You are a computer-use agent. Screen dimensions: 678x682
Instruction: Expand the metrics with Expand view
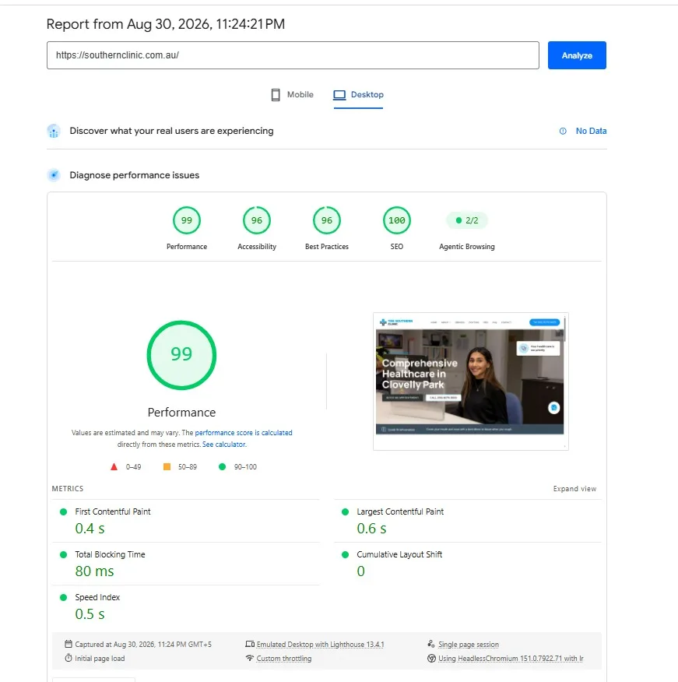pyautogui.click(x=574, y=489)
